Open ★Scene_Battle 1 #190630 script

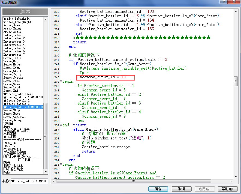point(23,97)
